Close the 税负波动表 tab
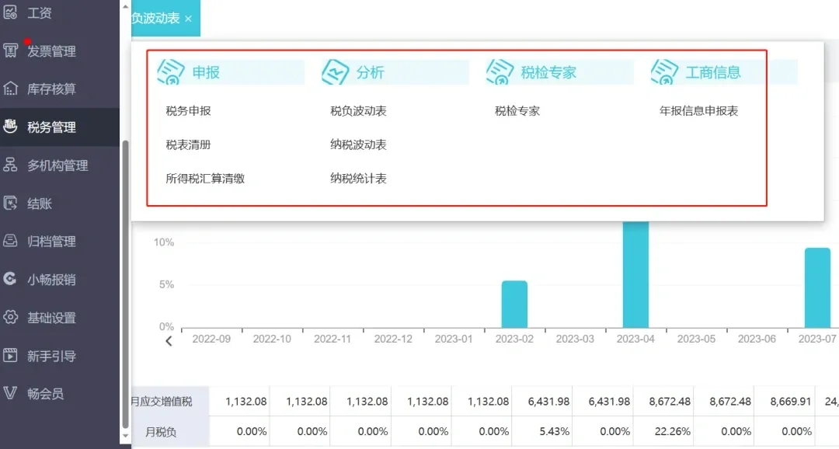This screenshot has width=839, height=449. 188,17
